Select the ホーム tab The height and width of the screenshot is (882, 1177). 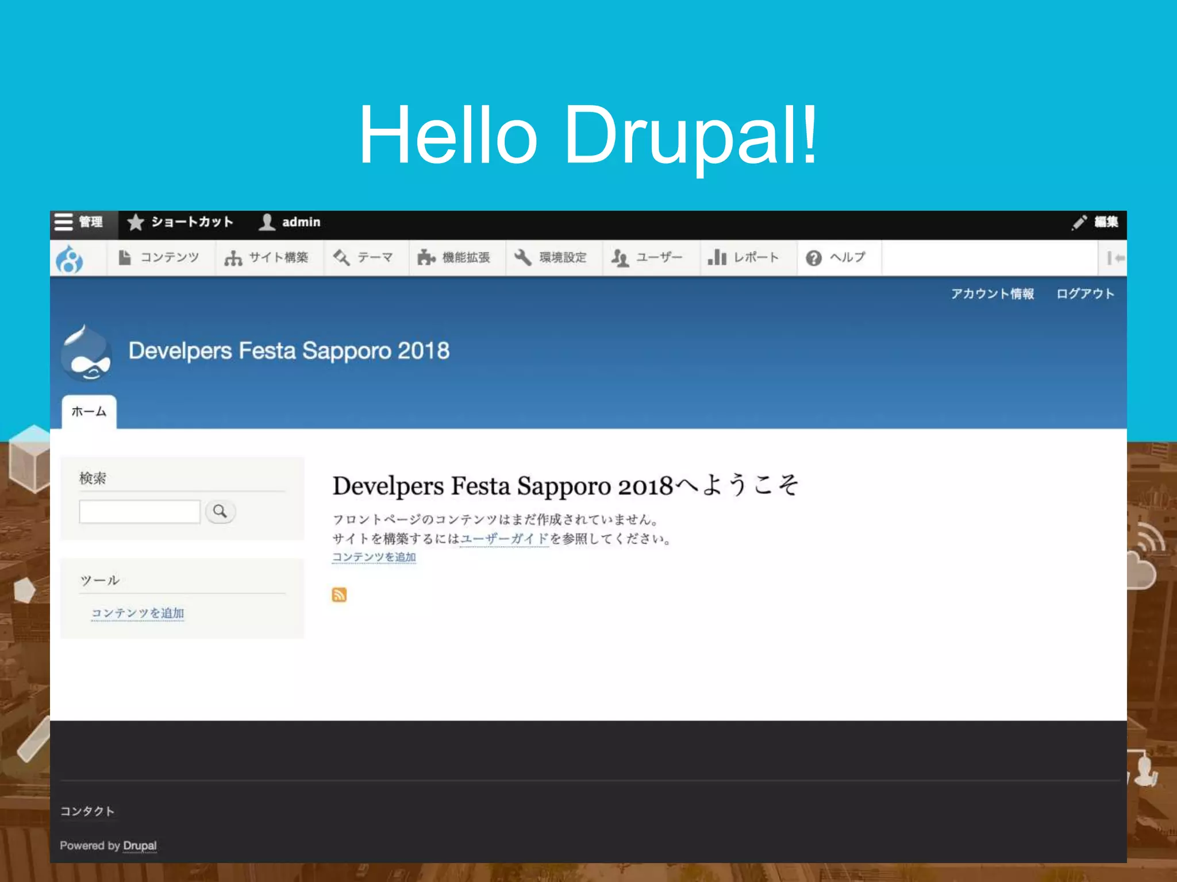pyautogui.click(x=89, y=412)
